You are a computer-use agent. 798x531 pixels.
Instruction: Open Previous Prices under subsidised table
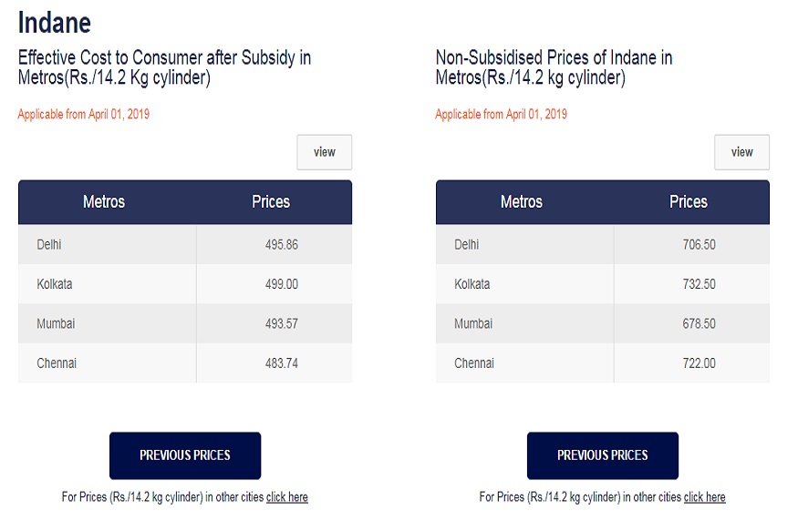click(x=185, y=455)
